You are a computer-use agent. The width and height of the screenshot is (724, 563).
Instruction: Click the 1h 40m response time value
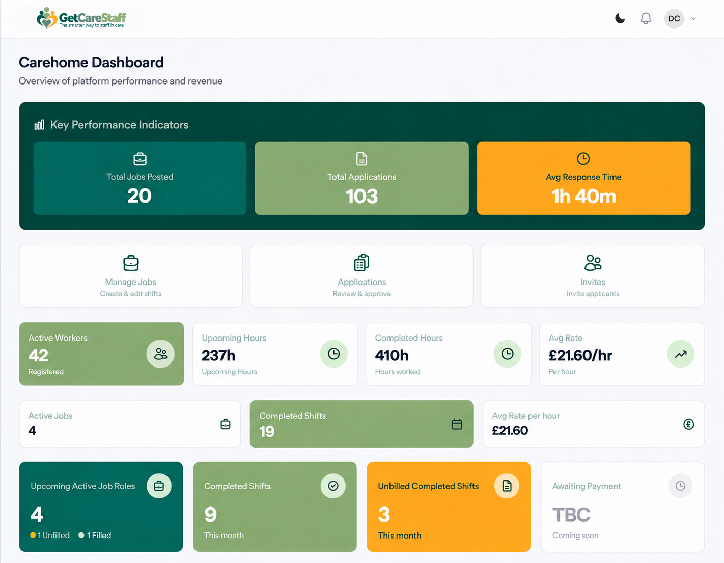584,196
